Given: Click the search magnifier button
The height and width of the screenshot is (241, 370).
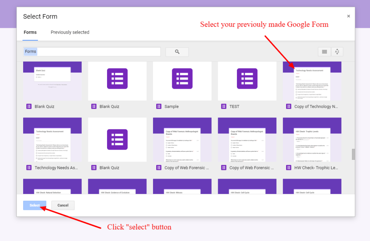Looking at the screenshot, I should pyautogui.click(x=177, y=52).
